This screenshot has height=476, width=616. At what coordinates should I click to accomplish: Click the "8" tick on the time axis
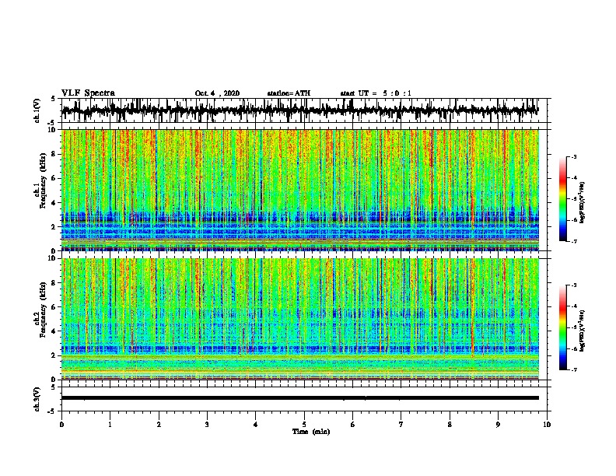coord(450,425)
